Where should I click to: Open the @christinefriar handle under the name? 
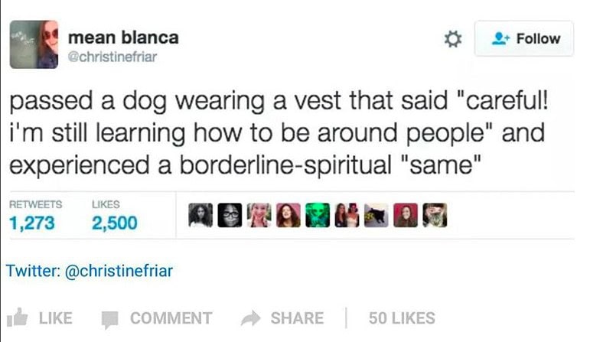pos(112,57)
